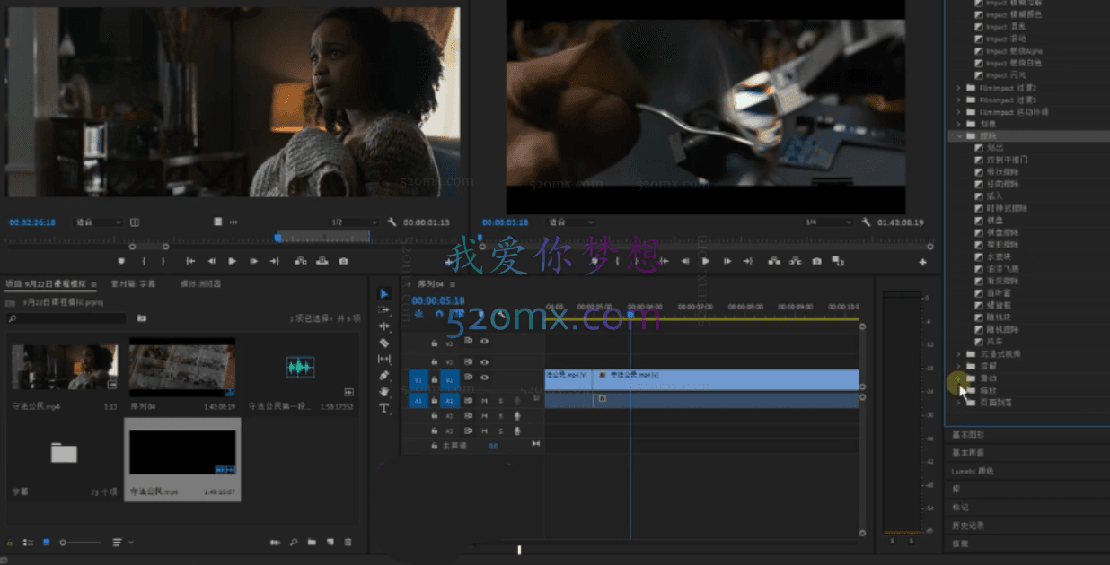This screenshot has width=1110, height=565.
Task: Switch to the 素材箱: 字幕 tab
Action: pos(133,283)
